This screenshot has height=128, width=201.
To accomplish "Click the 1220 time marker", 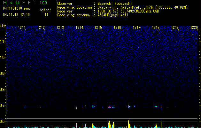I will 194,28.
